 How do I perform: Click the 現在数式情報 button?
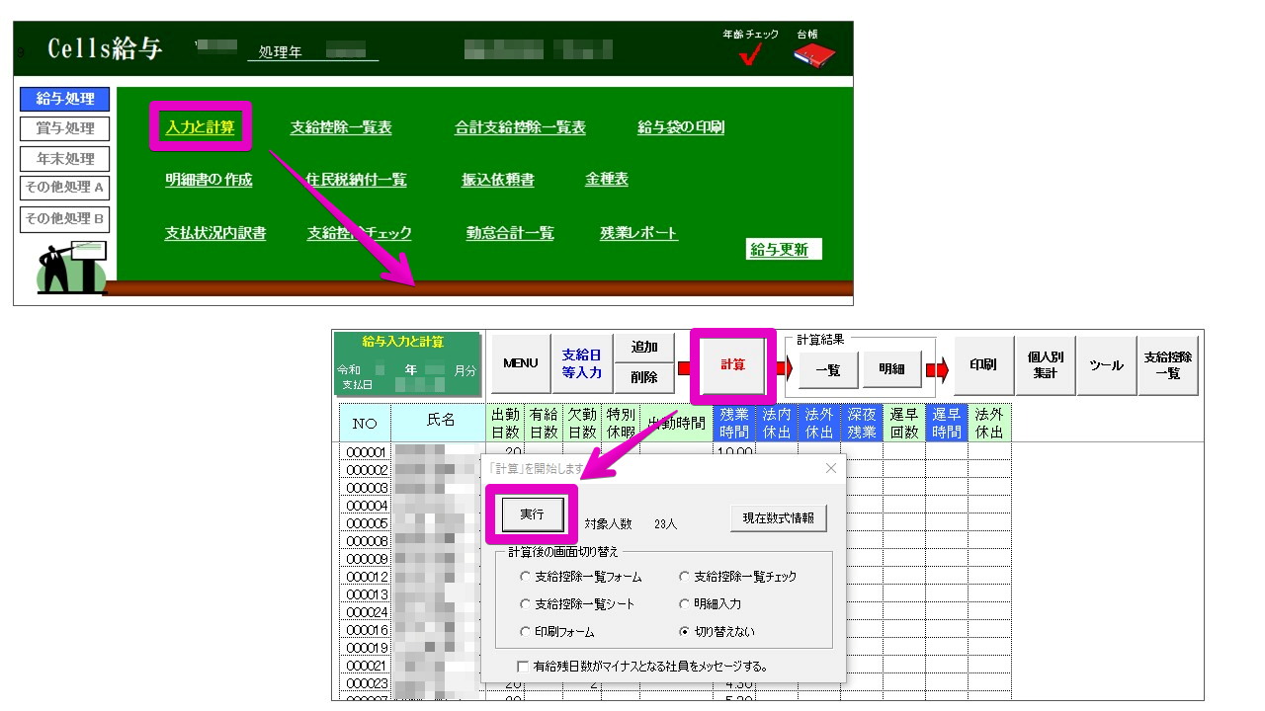779,517
